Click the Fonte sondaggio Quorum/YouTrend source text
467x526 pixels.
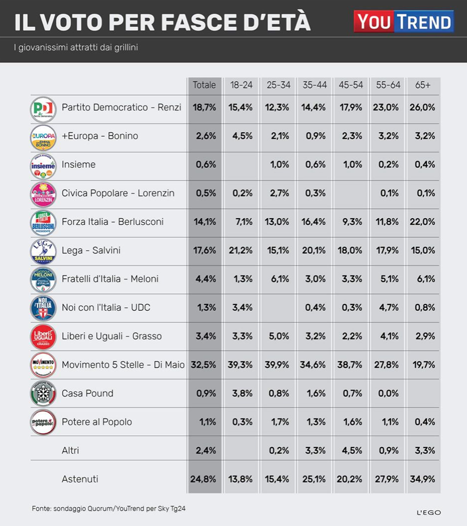[x=109, y=508]
